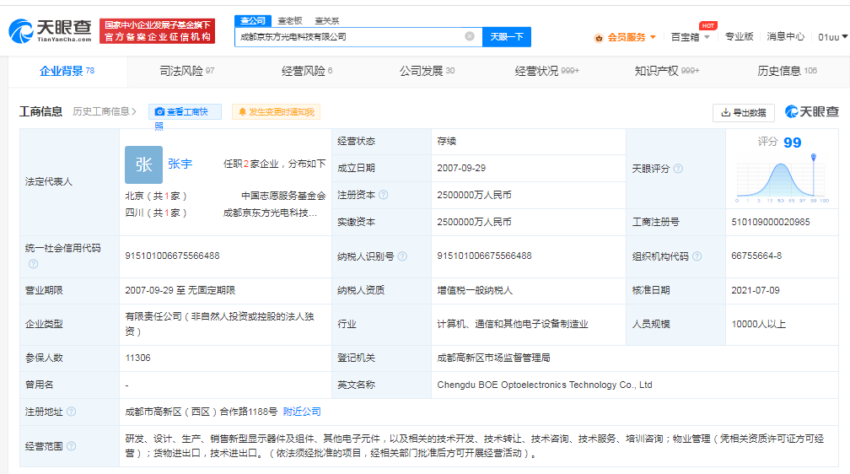Click the 张 avatar tile of legal representative
The image size is (850, 474).
143,164
